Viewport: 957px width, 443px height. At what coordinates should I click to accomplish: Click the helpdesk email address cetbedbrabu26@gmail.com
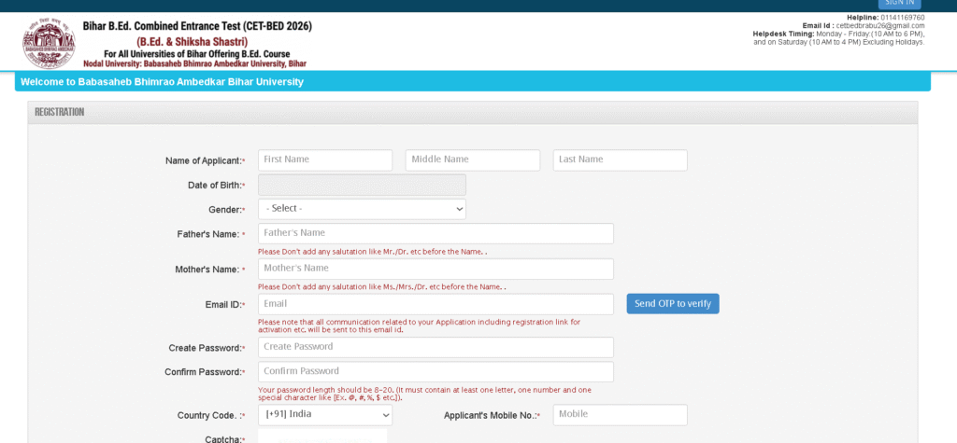coord(879,25)
